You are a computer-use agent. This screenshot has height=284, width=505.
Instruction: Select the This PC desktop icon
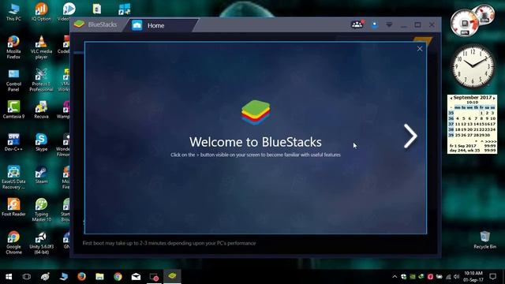point(13,12)
